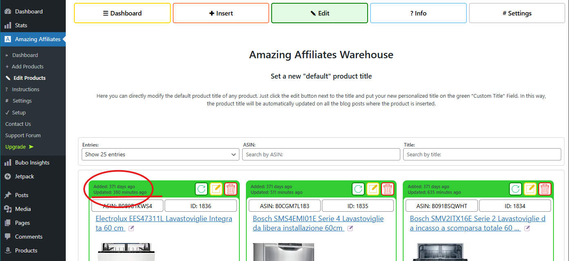The height and width of the screenshot is (261, 569).
Task: Click the Bosch SMS4EMI01E product image
Action: 283,252
